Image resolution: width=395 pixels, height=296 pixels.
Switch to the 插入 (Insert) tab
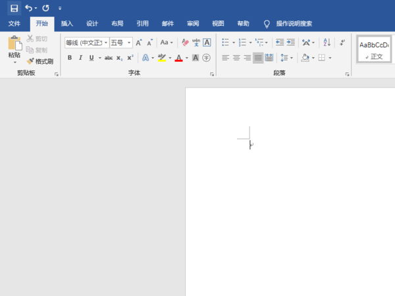[x=67, y=24]
